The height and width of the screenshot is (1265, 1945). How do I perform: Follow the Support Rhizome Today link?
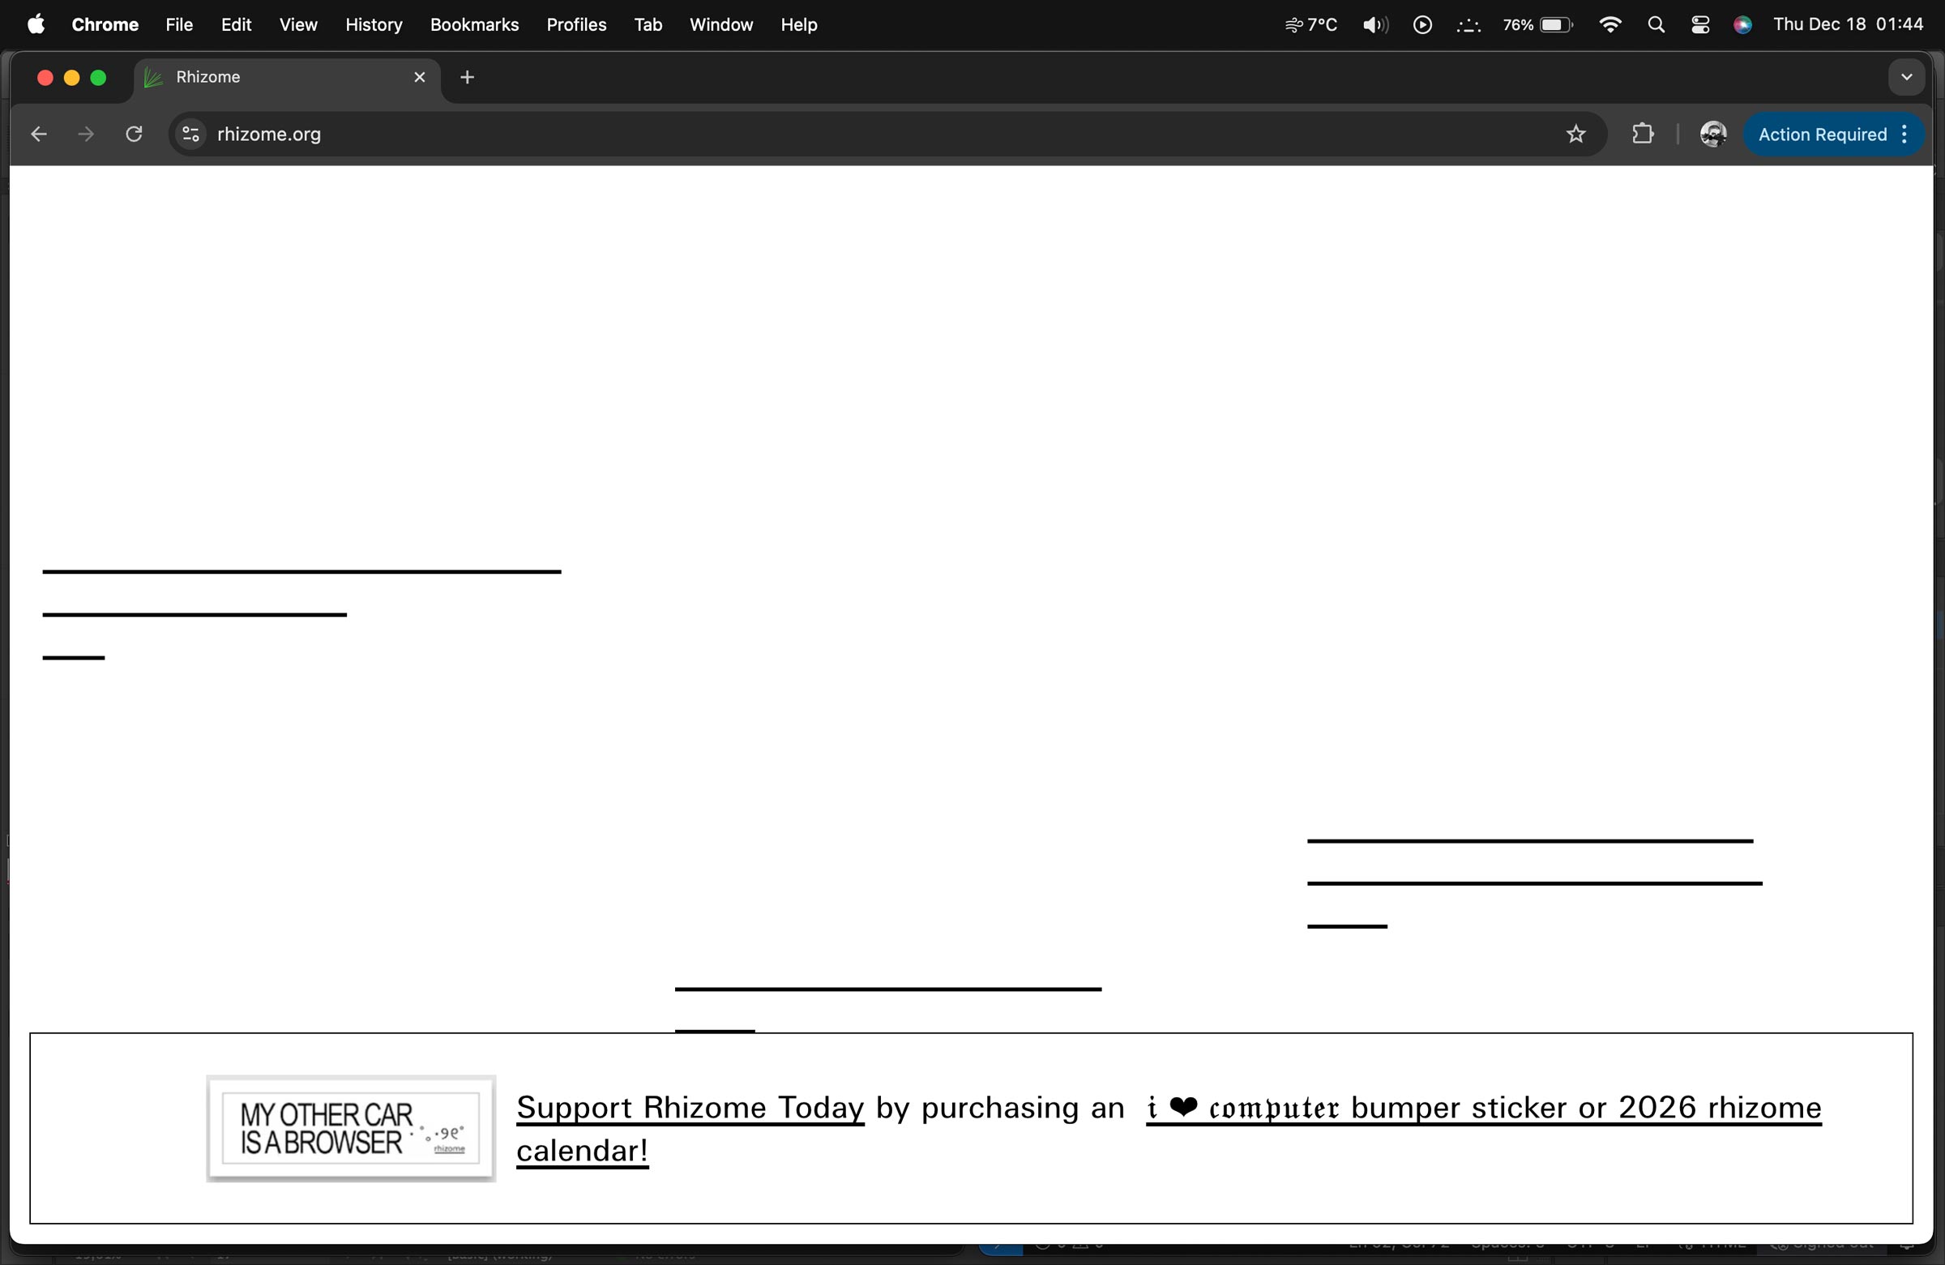pos(690,1108)
